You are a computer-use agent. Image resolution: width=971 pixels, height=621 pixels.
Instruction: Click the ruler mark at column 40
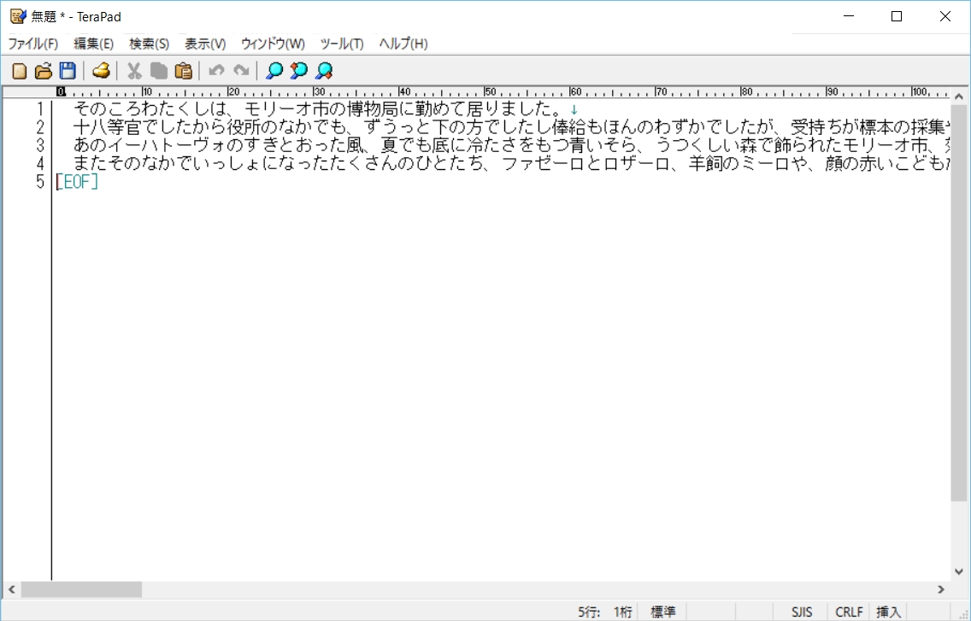pyautogui.click(x=404, y=91)
